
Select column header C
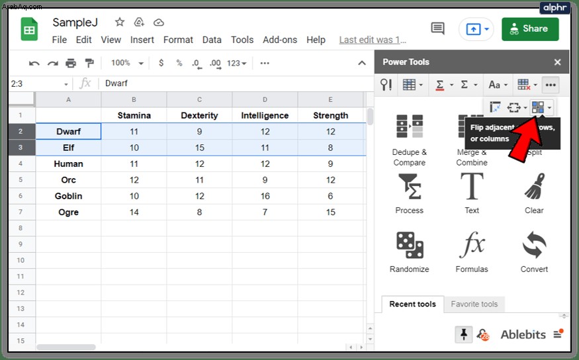199,99
